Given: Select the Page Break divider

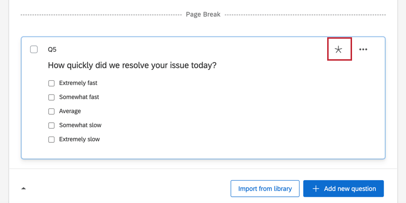Looking at the screenshot, I should click(x=203, y=15).
